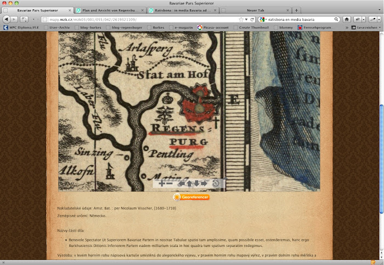Open the Create Thumbnail bookmark
The width and height of the screenshot is (384, 265).
point(251,27)
